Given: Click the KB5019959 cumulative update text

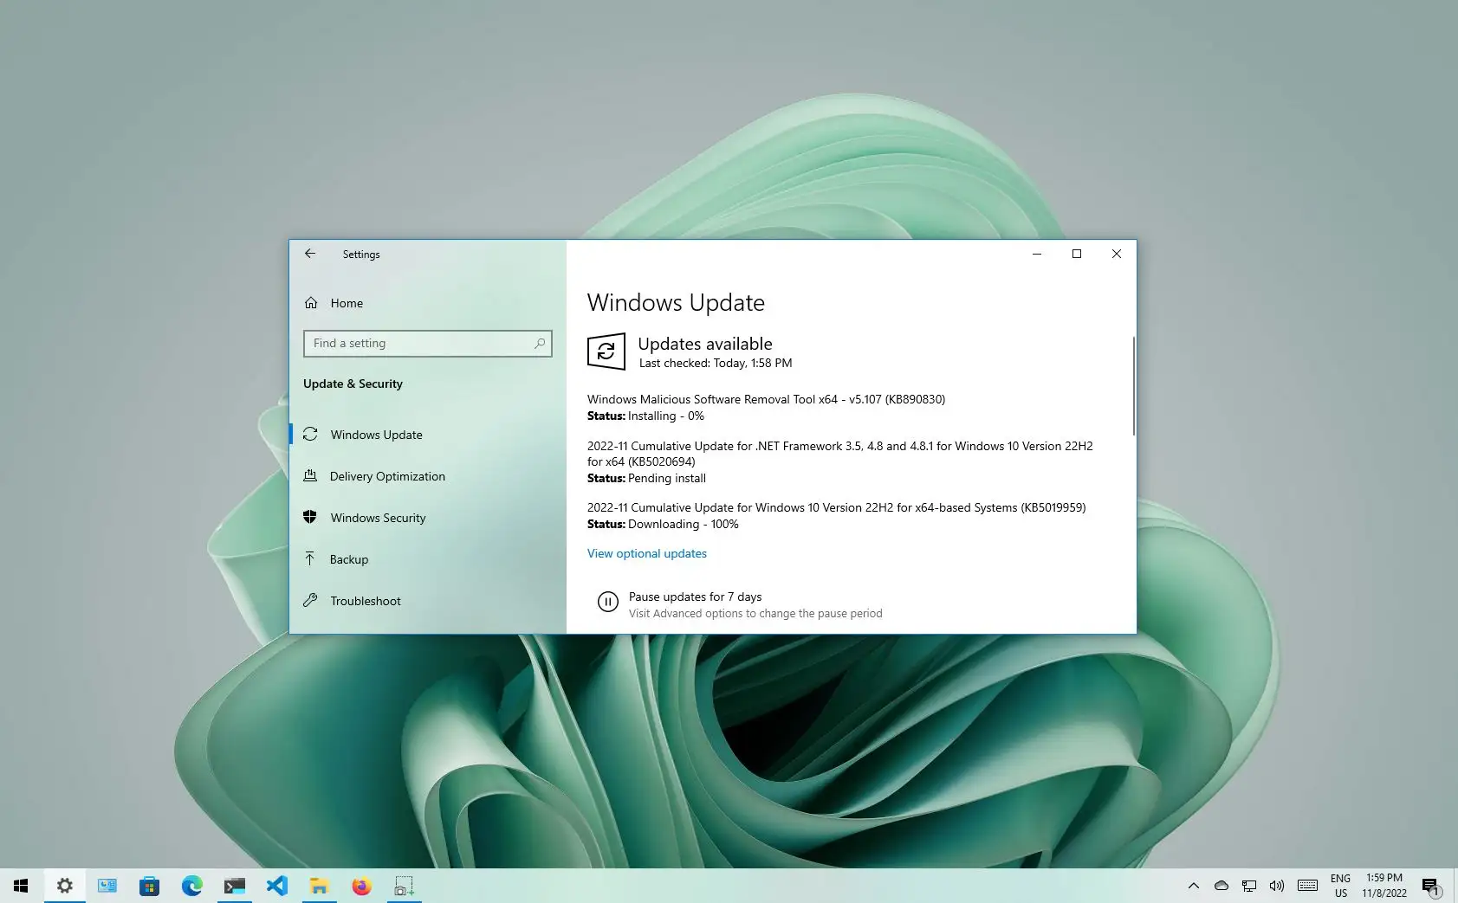Looking at the screenshot, I should point(836,507).
